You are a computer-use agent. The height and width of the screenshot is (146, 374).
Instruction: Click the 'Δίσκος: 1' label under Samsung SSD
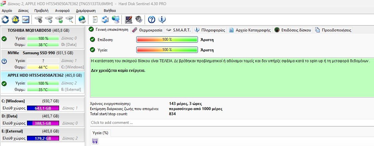tap(69, 61)
